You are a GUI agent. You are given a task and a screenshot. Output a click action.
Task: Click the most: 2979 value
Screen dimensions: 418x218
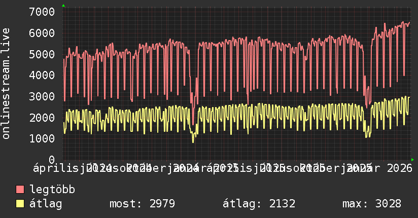[143, 204]
